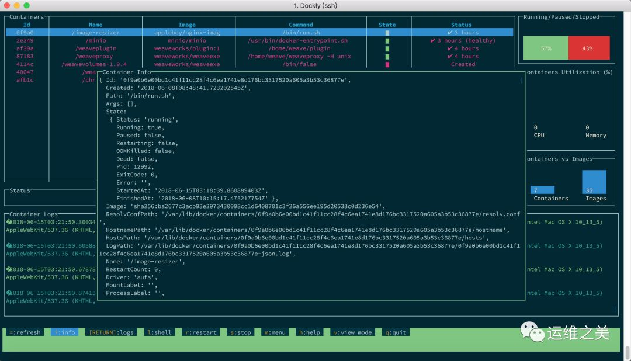This screenshot has height=361, width=631.
Task: Click the state indicator of /weaveplugin row
Action: point(387,48)
